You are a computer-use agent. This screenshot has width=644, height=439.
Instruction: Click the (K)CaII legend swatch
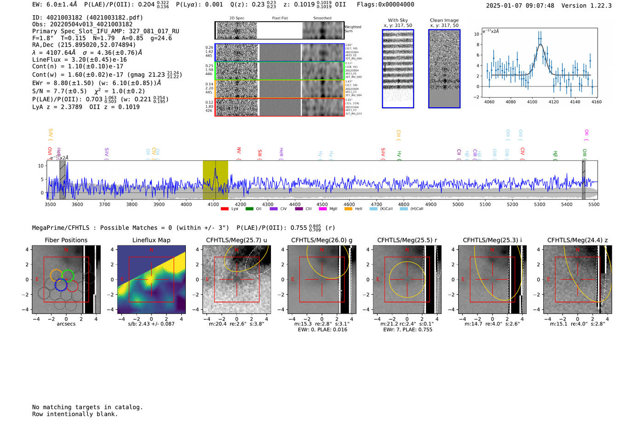(x=374, y=209)
